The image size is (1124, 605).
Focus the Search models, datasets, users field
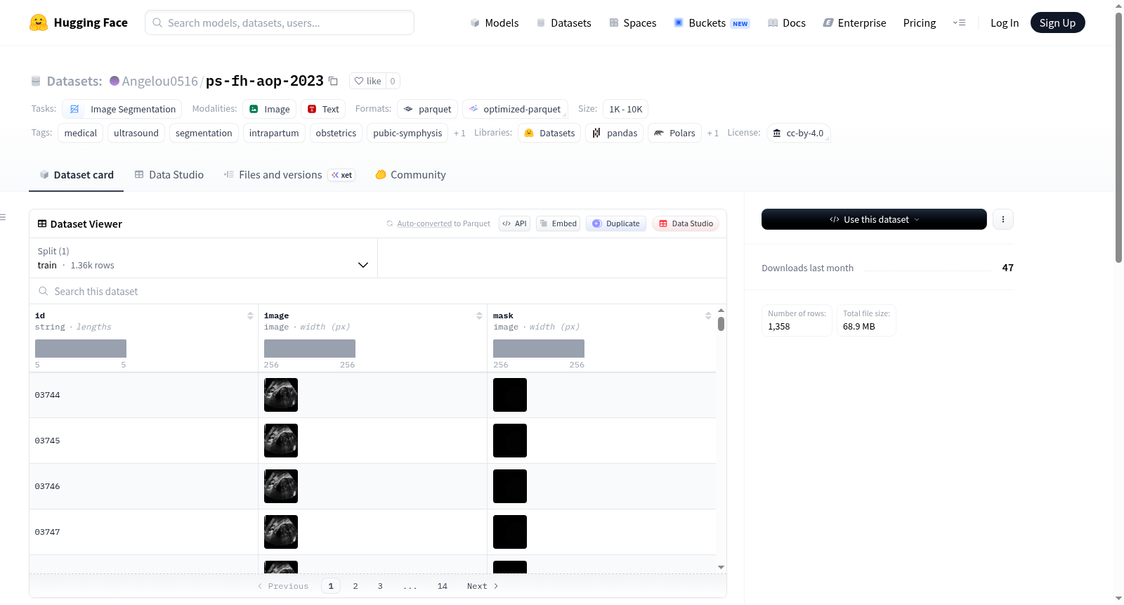(x=280, y=22)
